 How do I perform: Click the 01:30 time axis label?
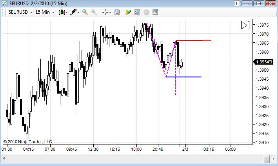[7, 149]
